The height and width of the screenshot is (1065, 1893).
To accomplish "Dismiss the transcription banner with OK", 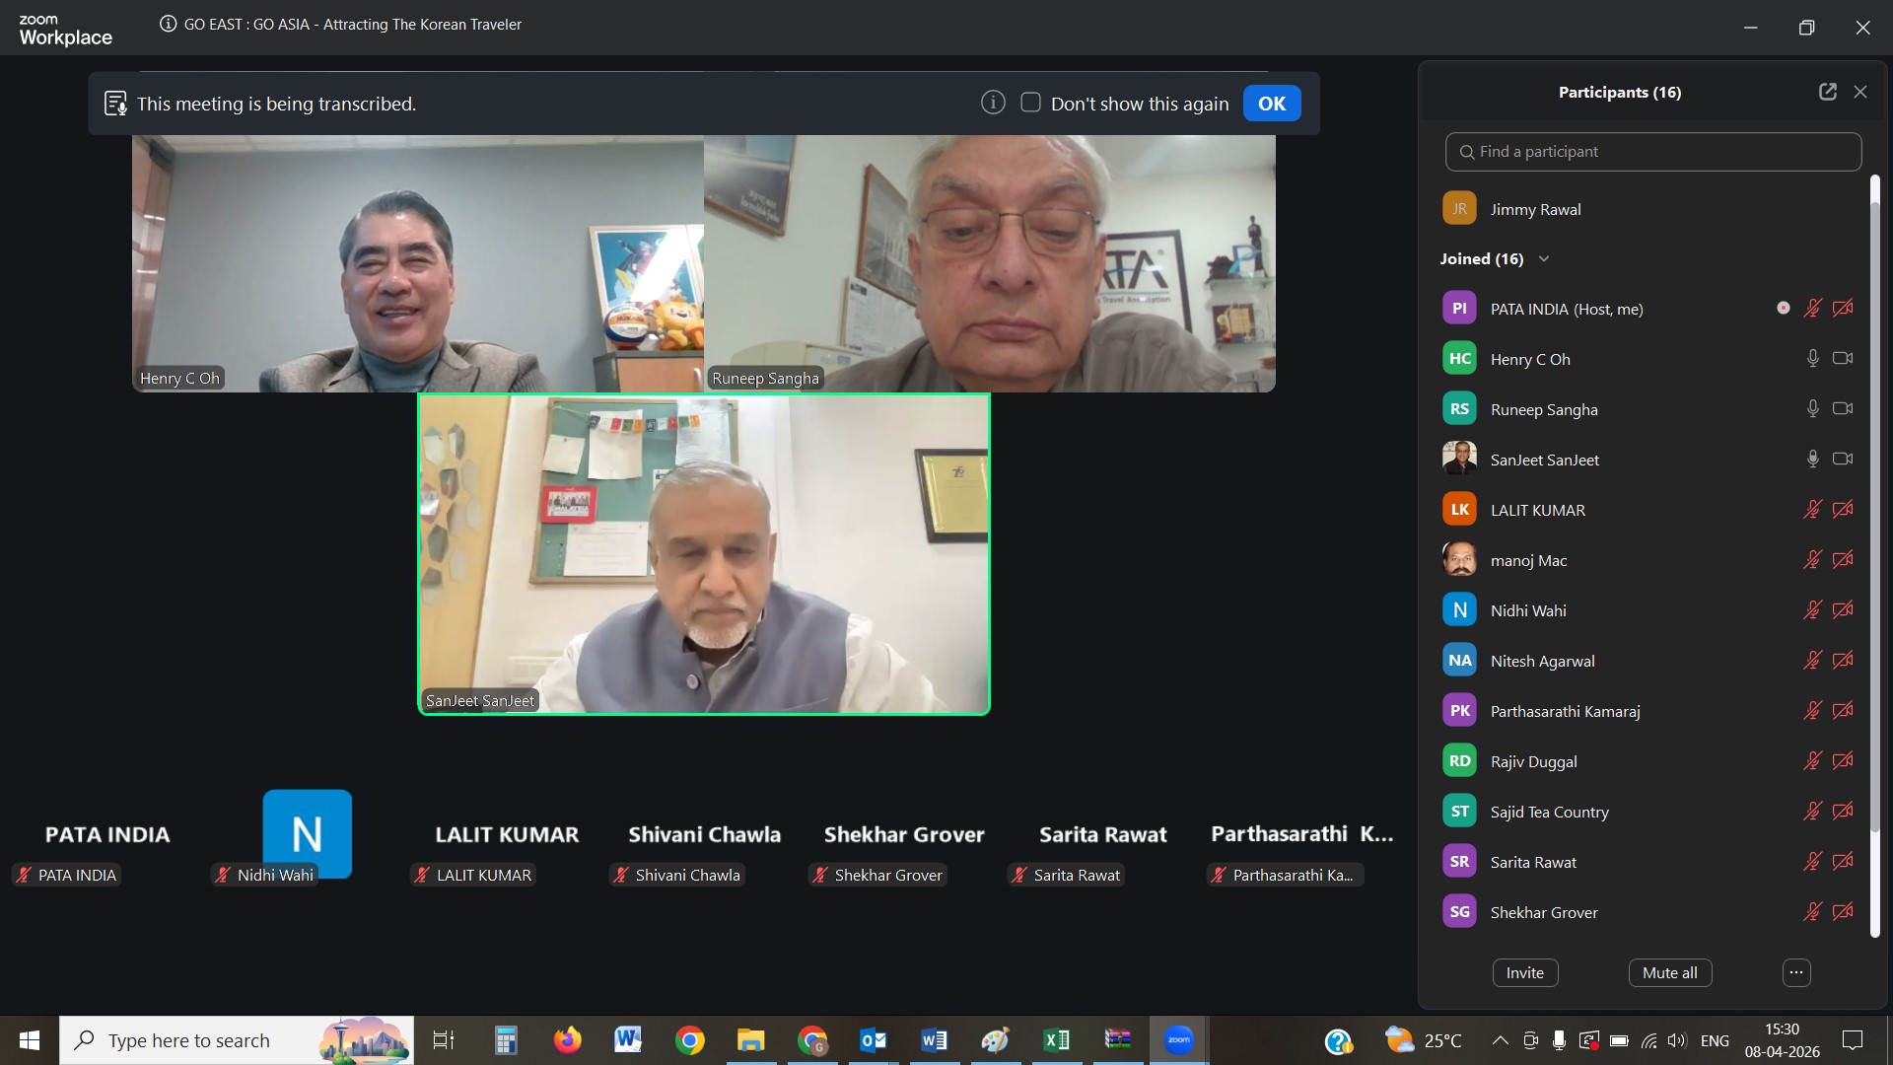I will click(x=1272, y=103).
